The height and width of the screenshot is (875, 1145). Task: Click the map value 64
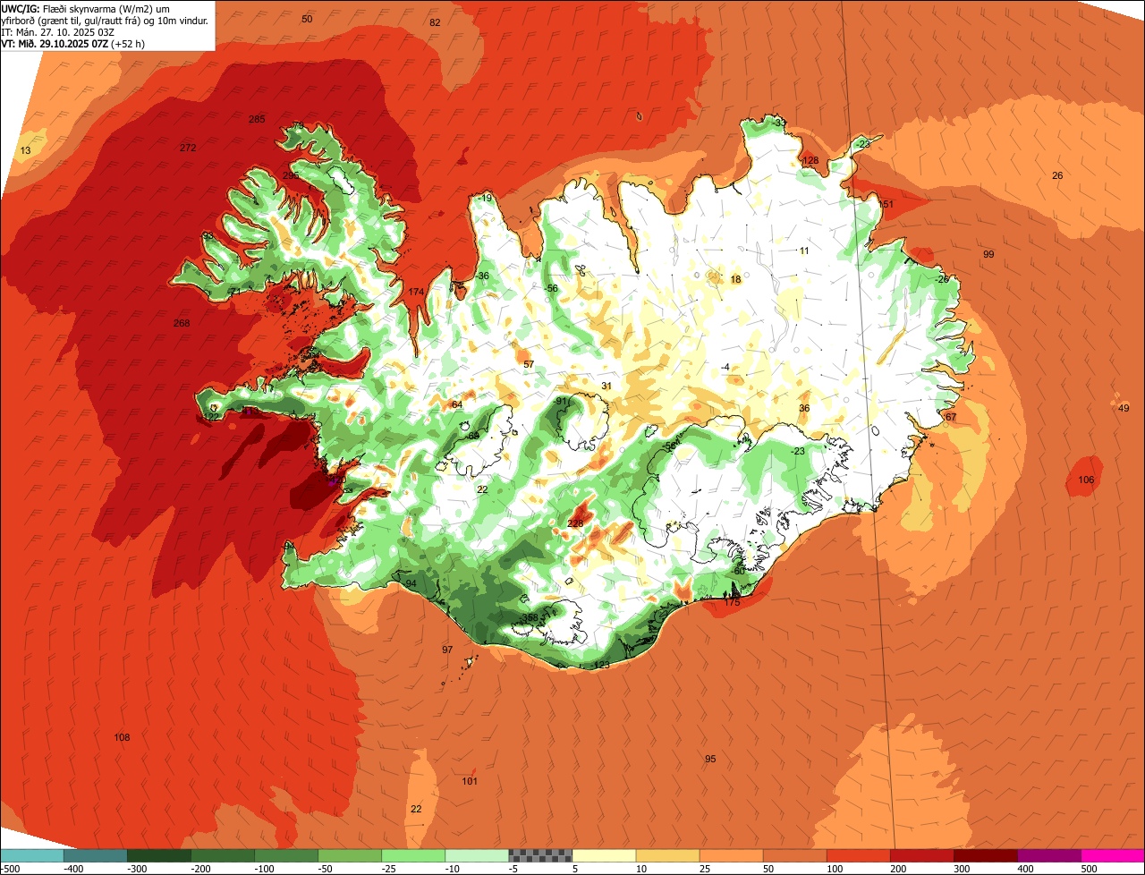pyautogui.click(x=456, y=405)
